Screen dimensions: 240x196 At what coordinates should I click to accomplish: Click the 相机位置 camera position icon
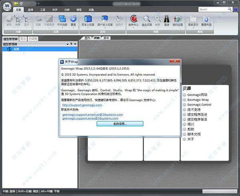point(178,19)
